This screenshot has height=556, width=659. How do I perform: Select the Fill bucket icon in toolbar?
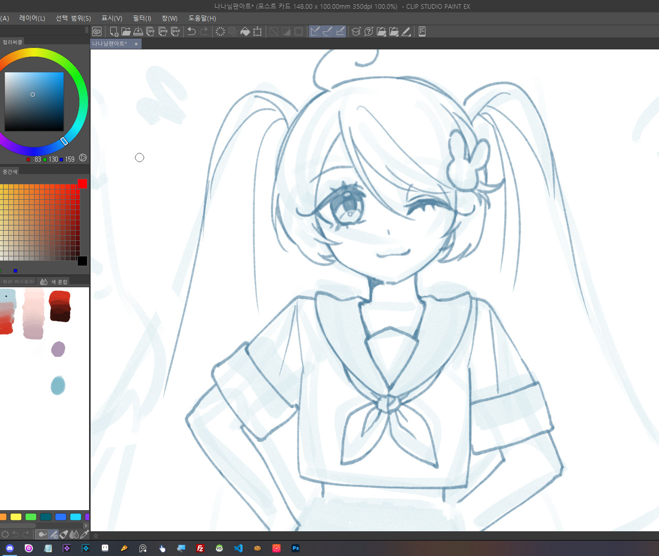245,31
